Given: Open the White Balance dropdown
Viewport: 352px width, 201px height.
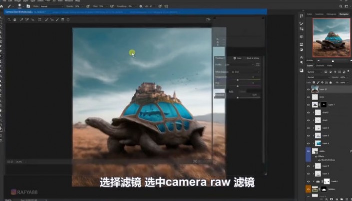Looking at the screenshot, I should (246, 71).
